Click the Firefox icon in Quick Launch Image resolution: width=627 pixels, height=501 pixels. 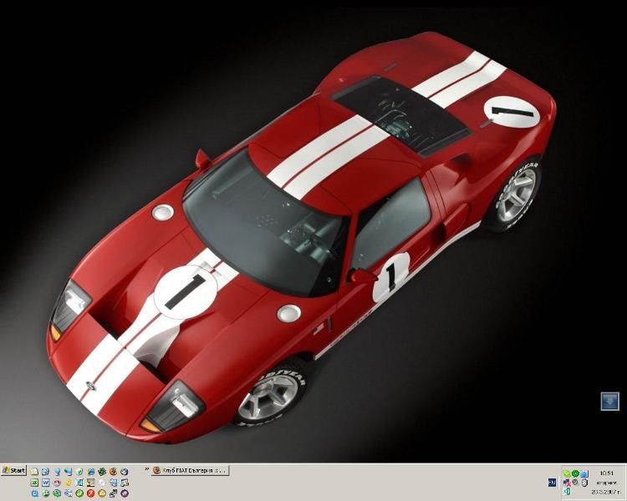[113, 472]
